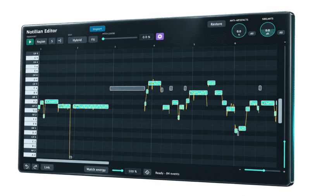Toggle the Link button

(47, 167)
